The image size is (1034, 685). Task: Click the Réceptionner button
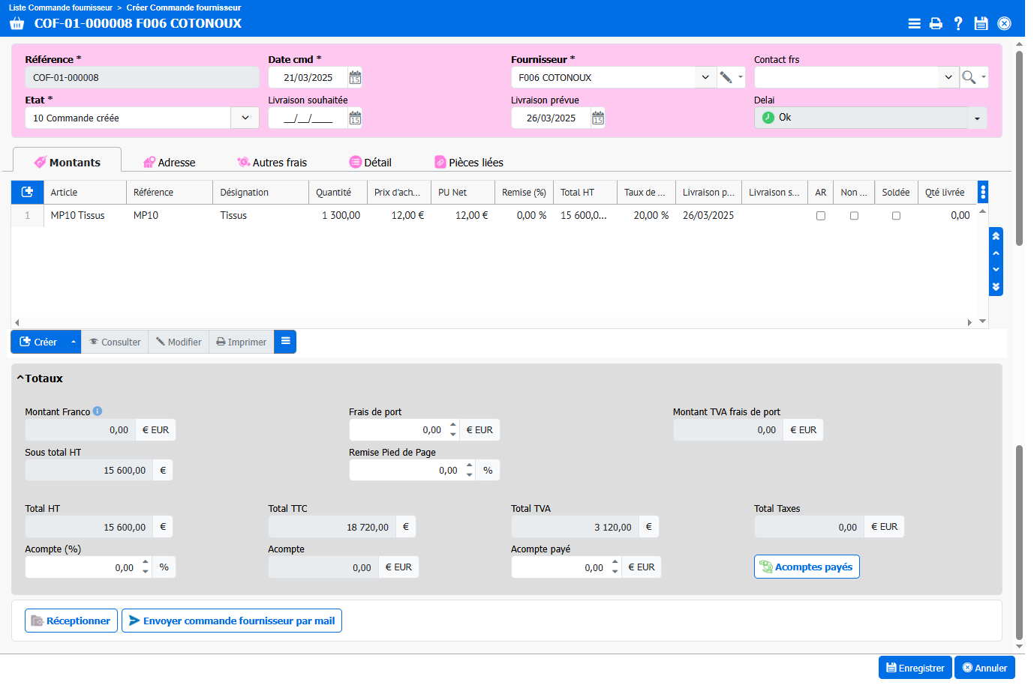click(71, 621)
